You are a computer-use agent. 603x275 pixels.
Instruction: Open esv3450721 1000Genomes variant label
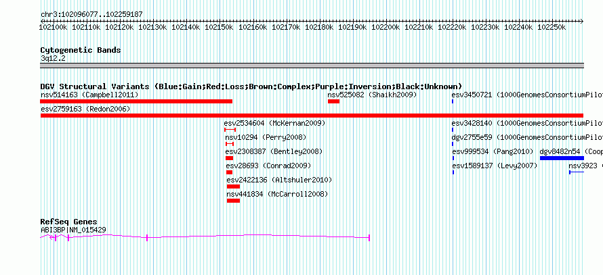[527, 95]
